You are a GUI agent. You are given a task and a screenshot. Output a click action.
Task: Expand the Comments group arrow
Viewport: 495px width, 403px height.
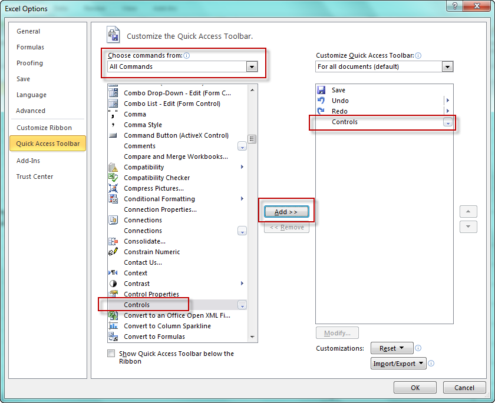click(x=242, y=146)
